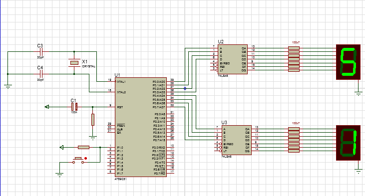Click the blue origin marker on the wire

[185, 89]
